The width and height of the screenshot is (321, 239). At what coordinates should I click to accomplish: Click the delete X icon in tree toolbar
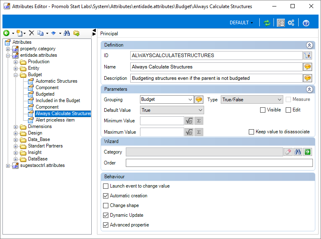[x=32, y=33]
